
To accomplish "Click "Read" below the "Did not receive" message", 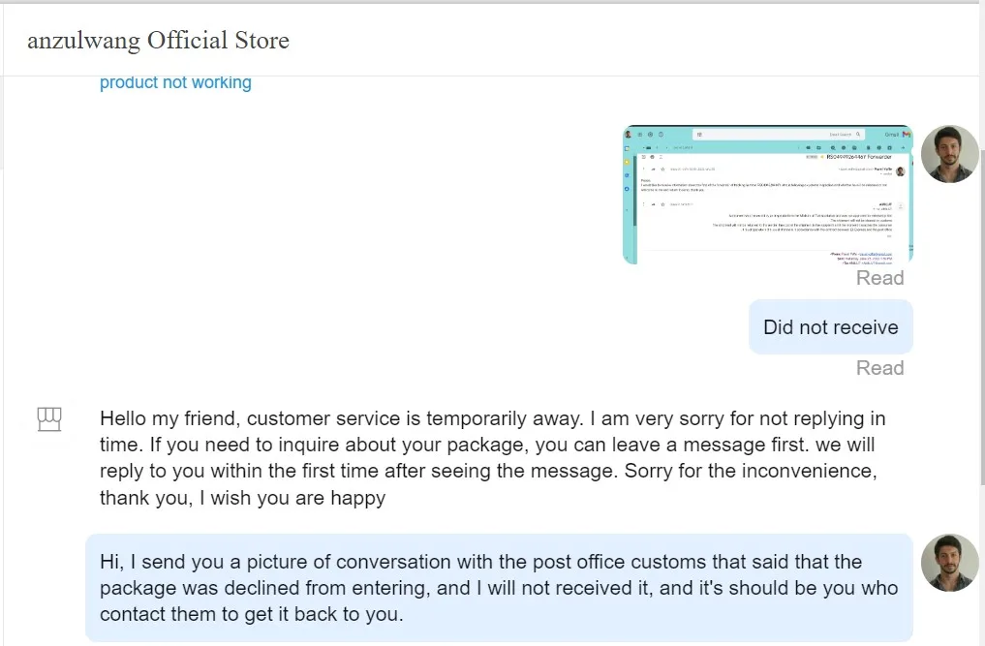I will point(879,368).
